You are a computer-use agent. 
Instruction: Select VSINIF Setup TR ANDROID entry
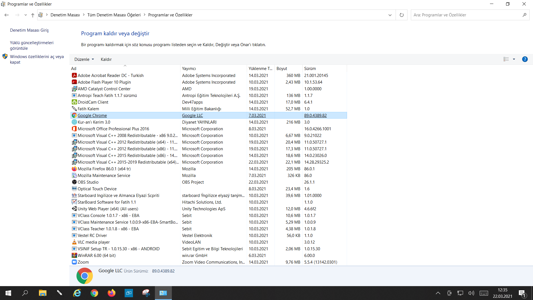coord(208,249)
